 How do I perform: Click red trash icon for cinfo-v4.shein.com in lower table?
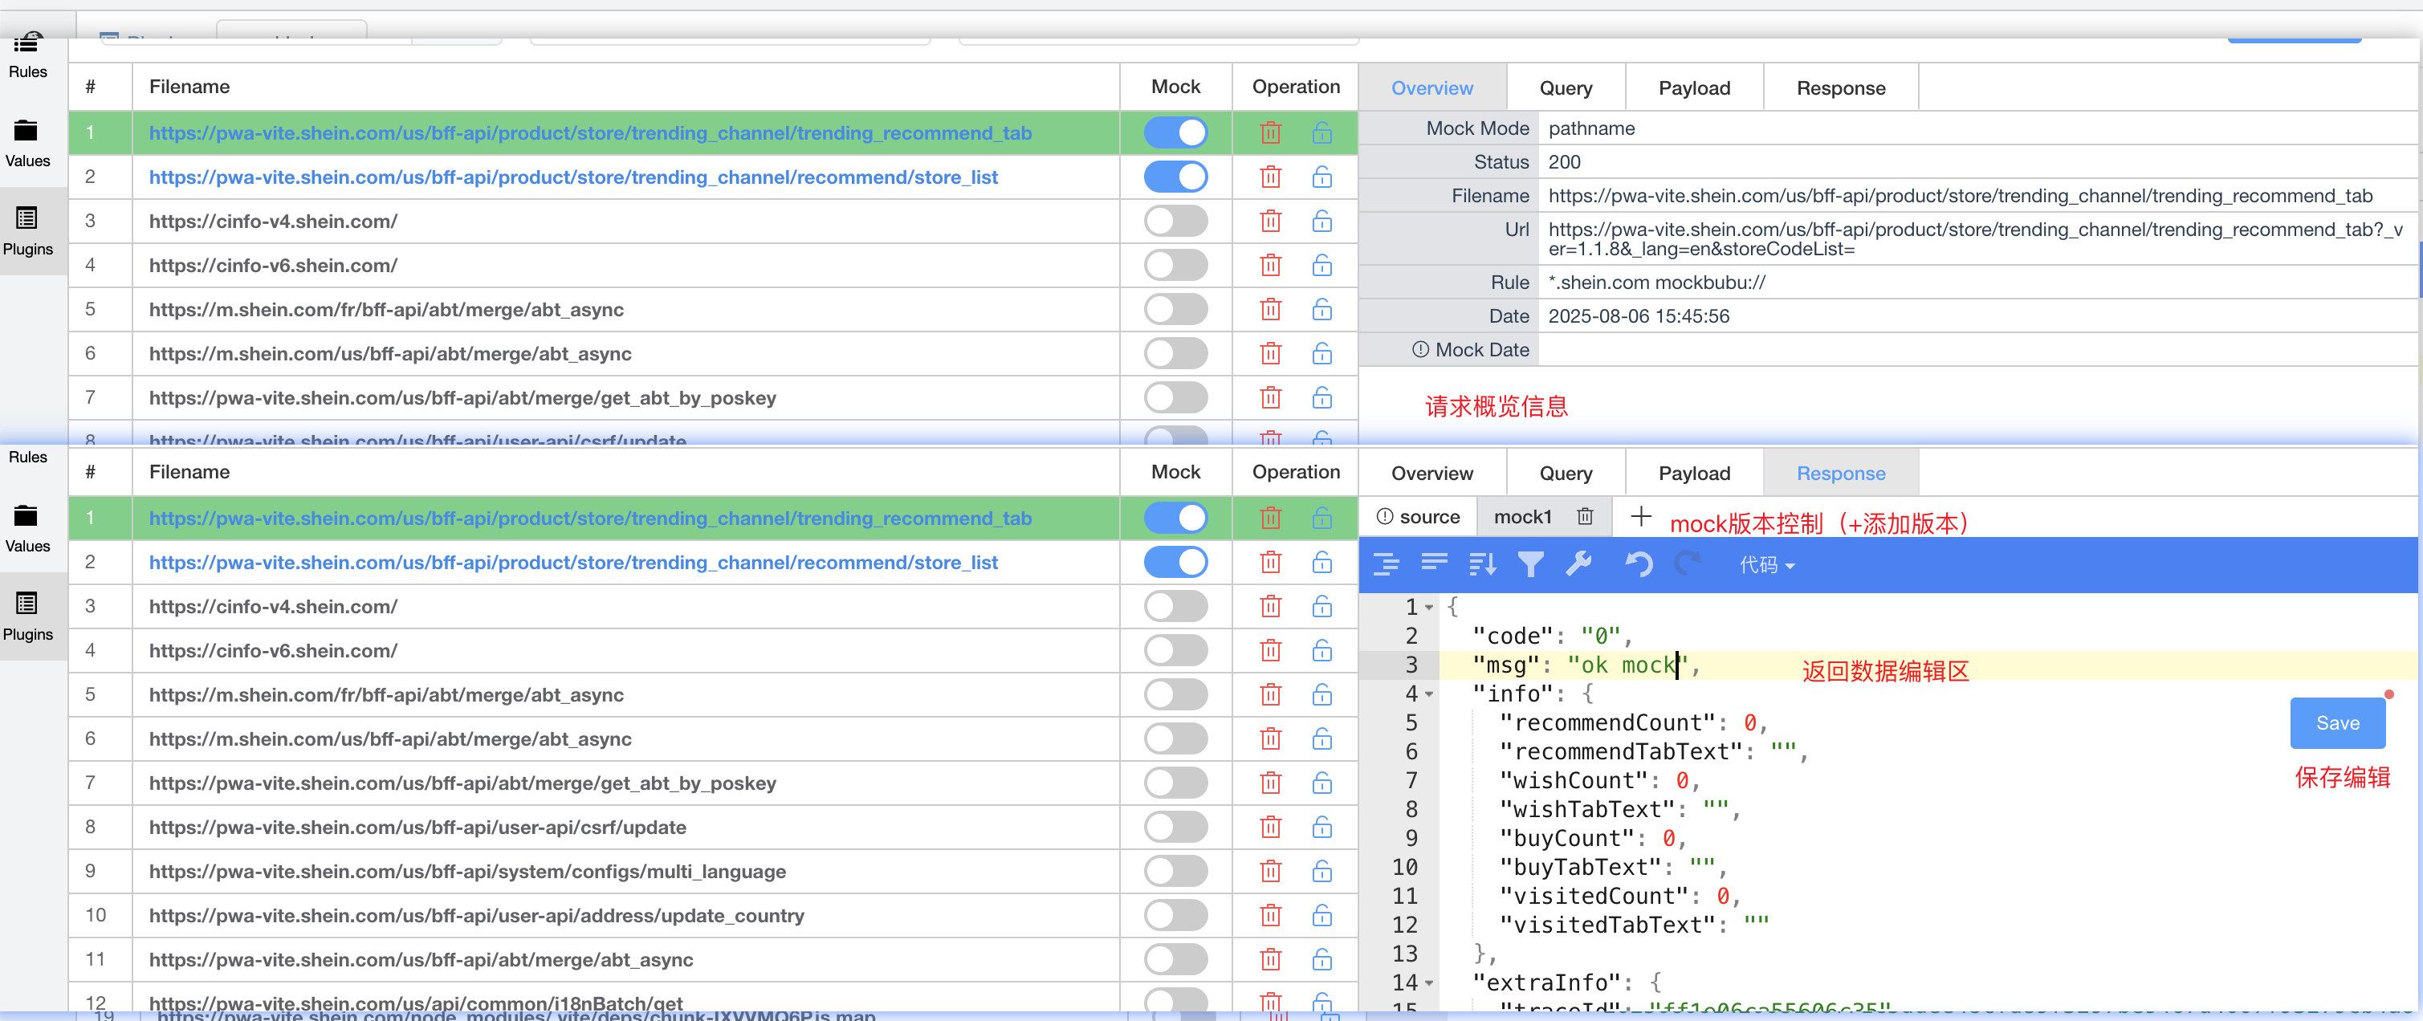[x=1270, y=606]
